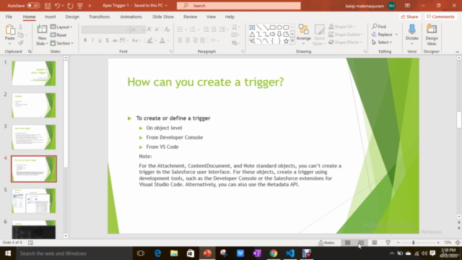Click the Cut scissors icon
Viewport: 462px width, 260px height.
coord(21,27)
